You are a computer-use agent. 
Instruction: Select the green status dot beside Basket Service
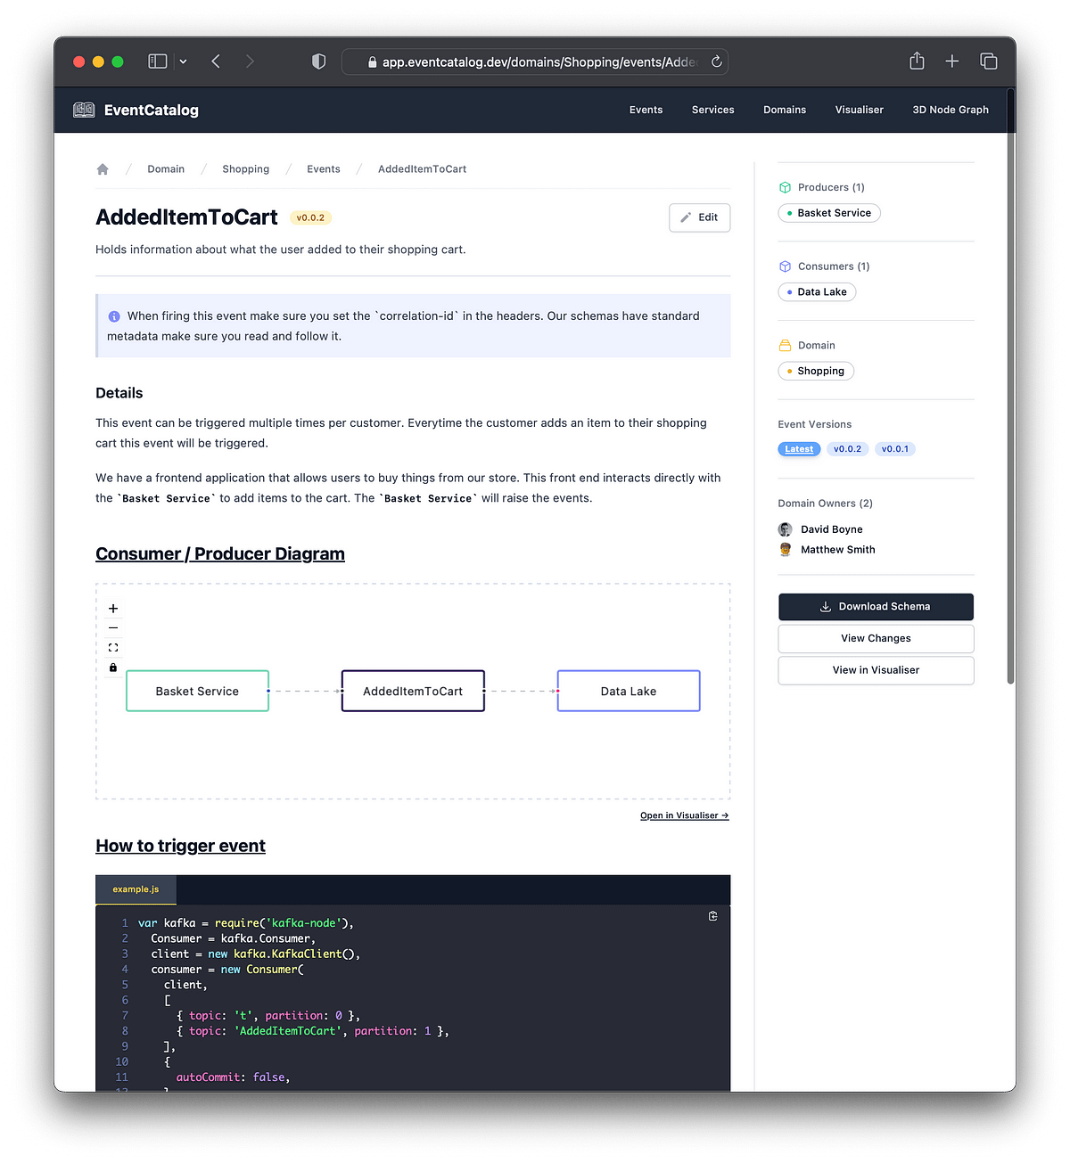click(790, 213)
